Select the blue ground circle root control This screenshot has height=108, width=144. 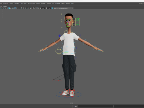[69, 94]
